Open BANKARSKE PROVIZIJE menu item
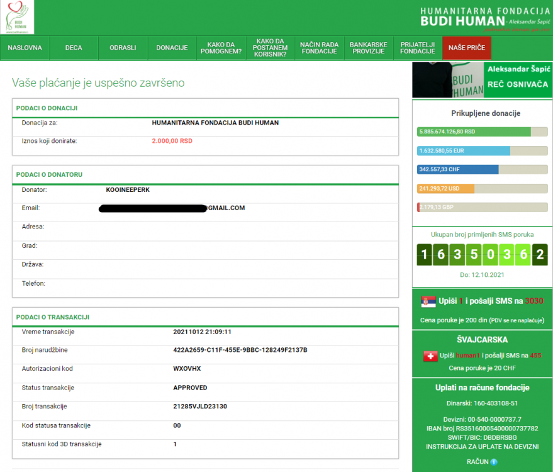Screen dimensions: 553x472 (368, 48)
